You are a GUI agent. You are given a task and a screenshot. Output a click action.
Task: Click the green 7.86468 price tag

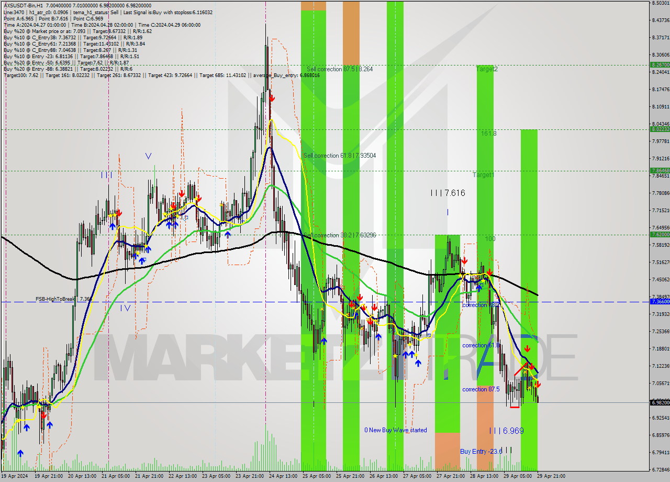[x=660, y=170]
